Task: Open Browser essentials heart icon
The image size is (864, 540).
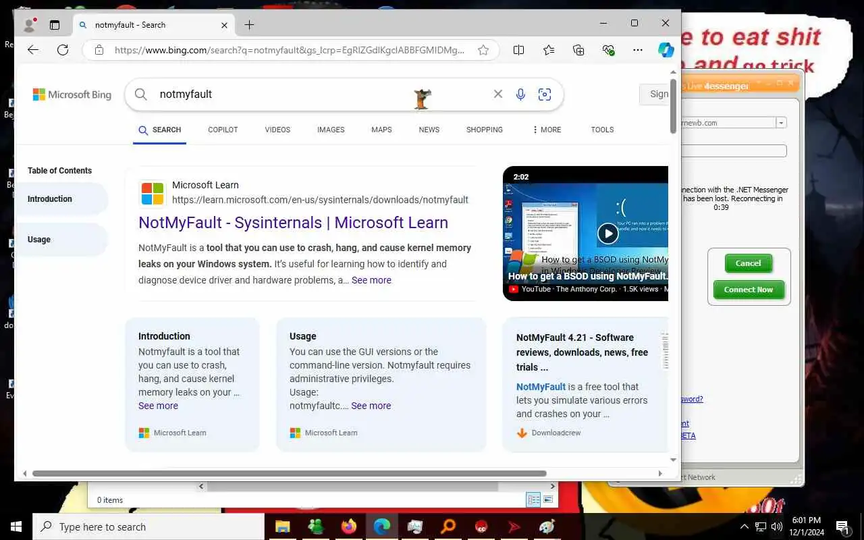Action: point(608,50)
